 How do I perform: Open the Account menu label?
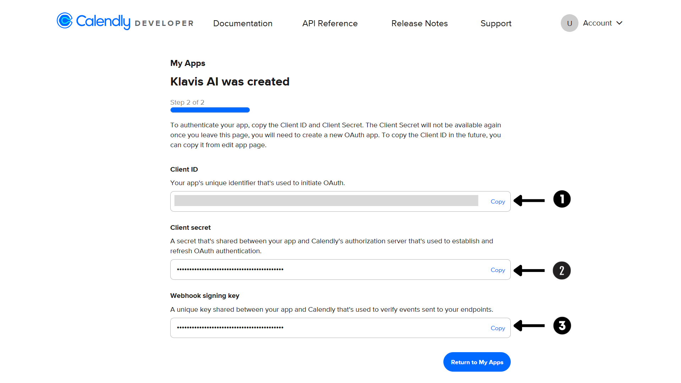597,23
